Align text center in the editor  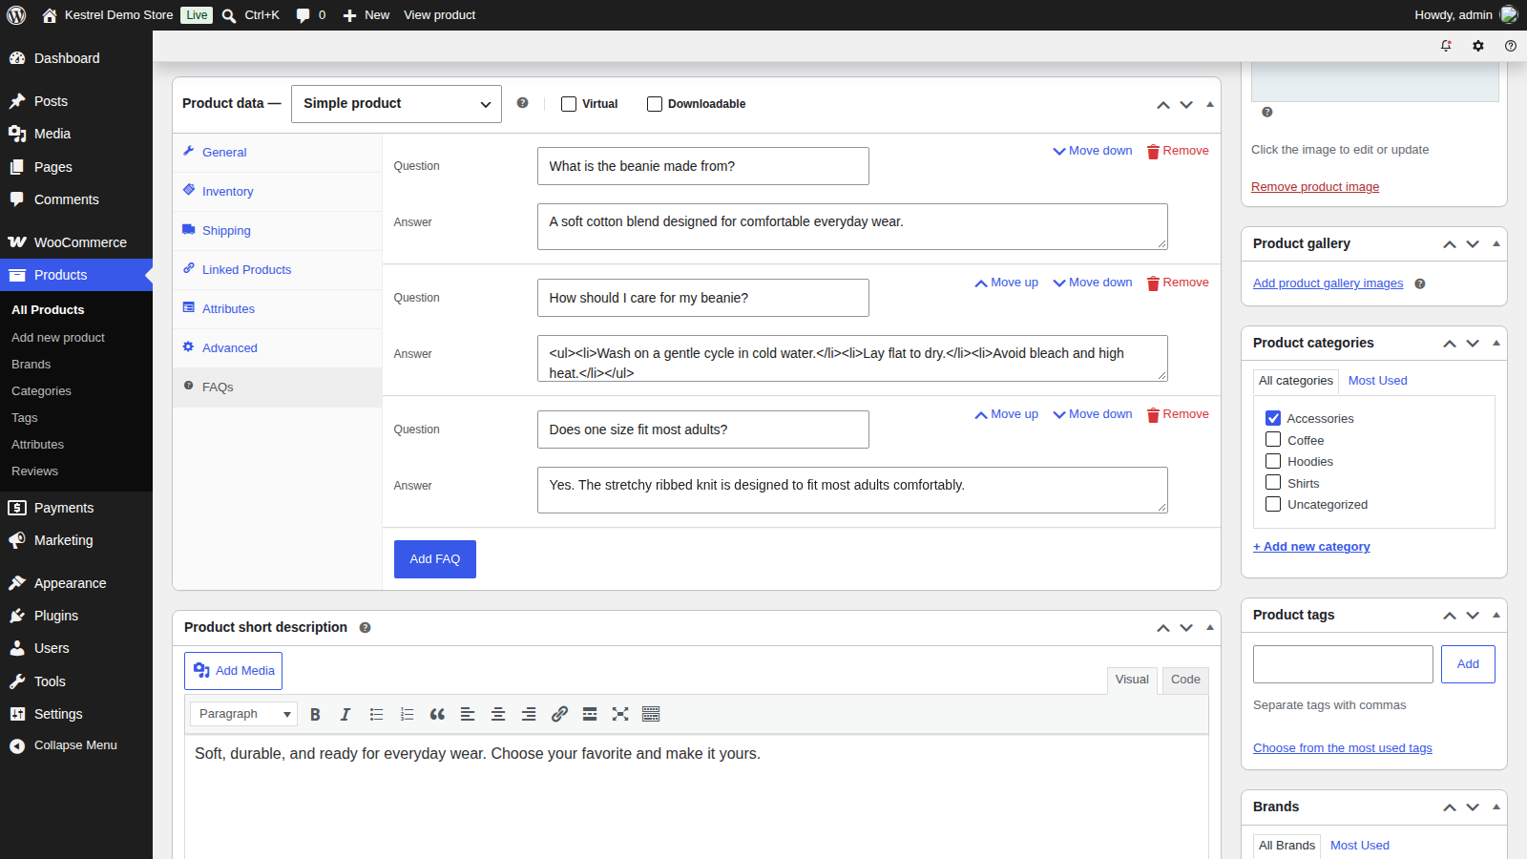498,714
